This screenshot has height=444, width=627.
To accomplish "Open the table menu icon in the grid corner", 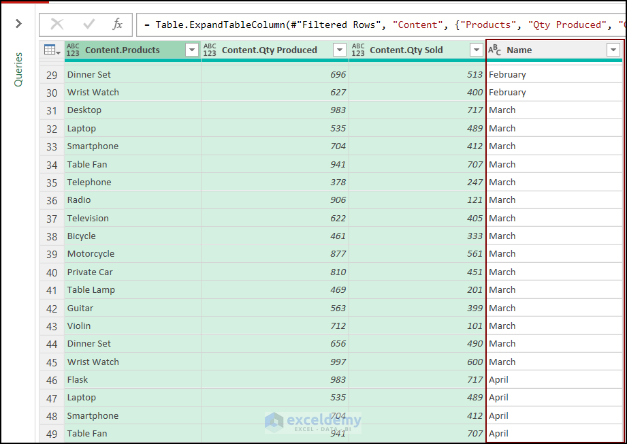I will tap(52, 50).
